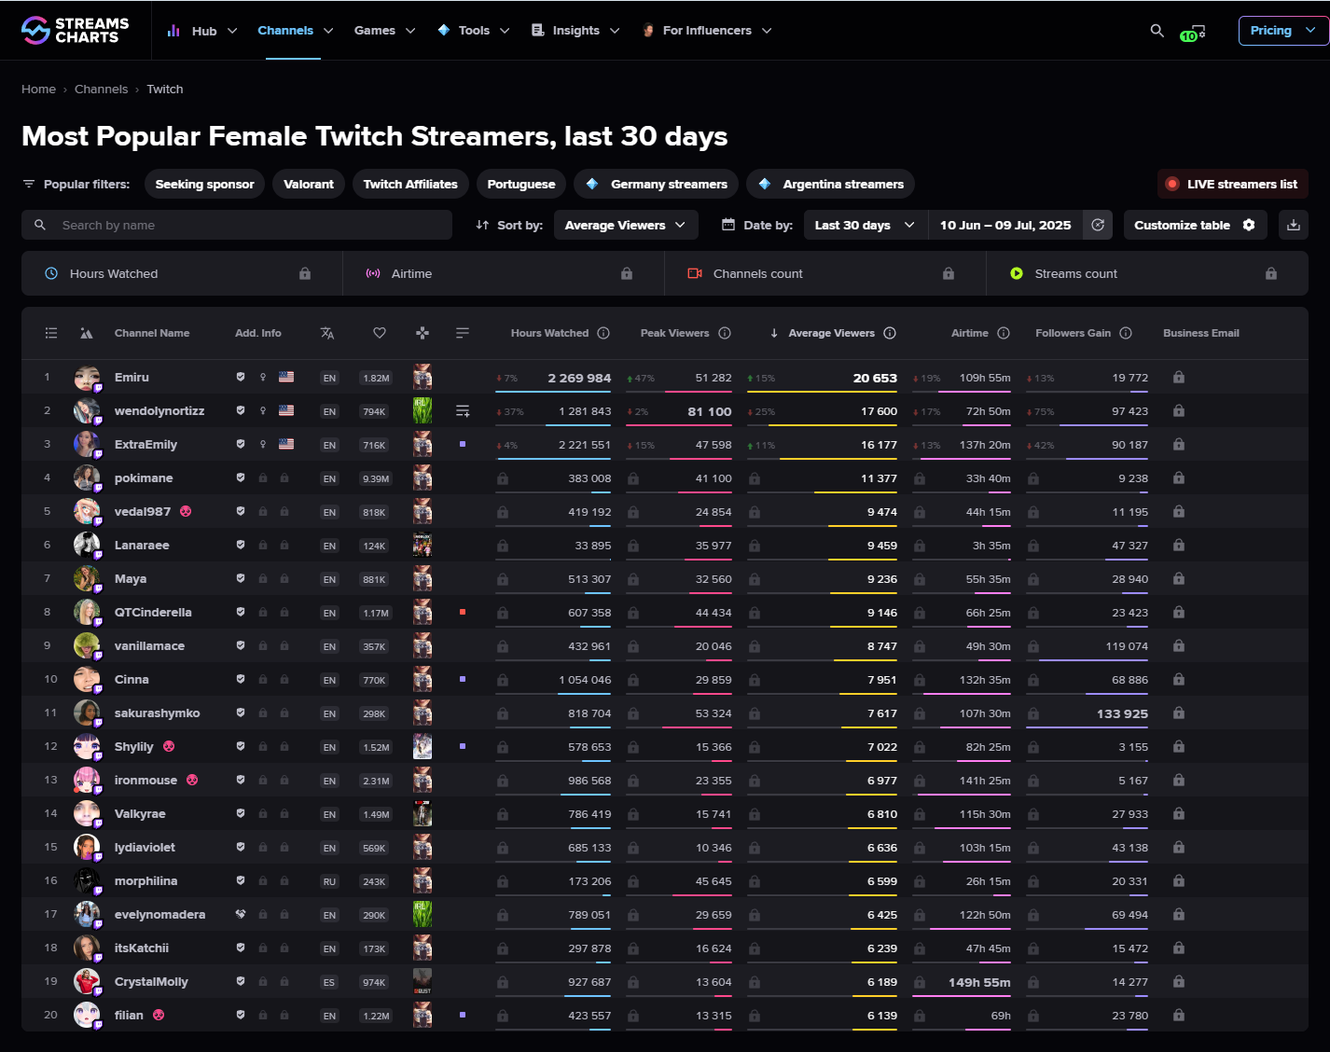Click the popular filters icon

pos(29,184)
